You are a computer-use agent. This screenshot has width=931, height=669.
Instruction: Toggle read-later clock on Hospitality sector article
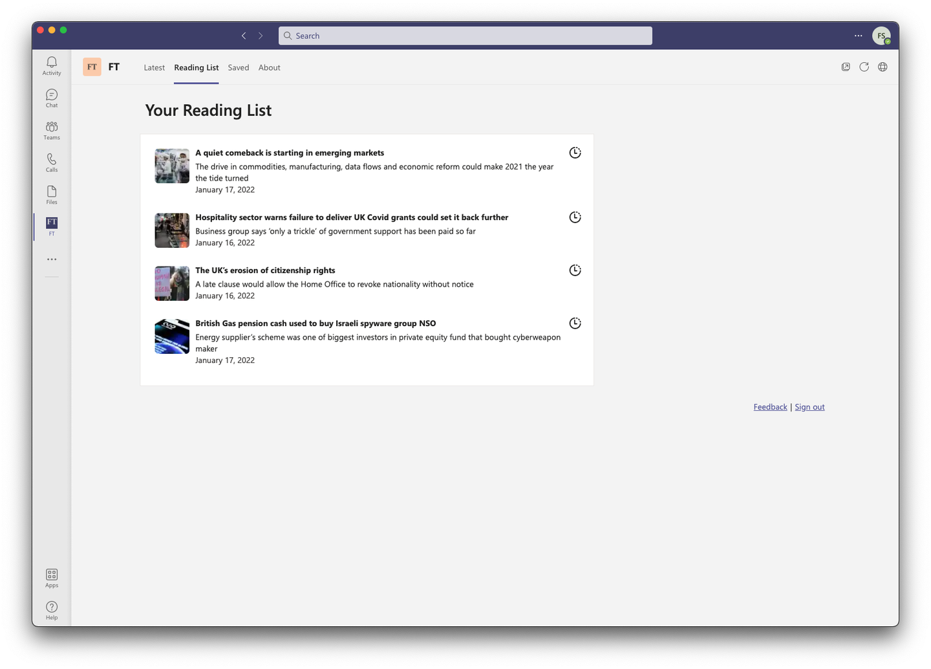click(575, 217)
